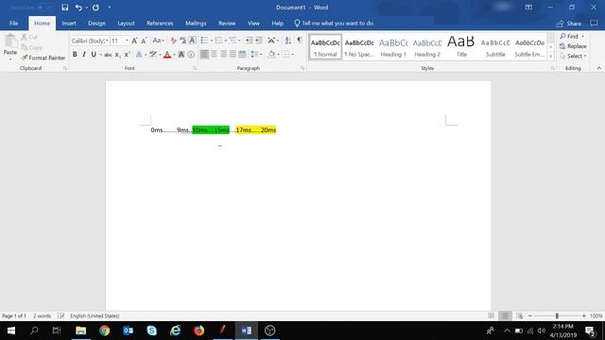Open the Change Case Aa dropdown
This screenshot has width=605, height=340.
pos(158,41)
